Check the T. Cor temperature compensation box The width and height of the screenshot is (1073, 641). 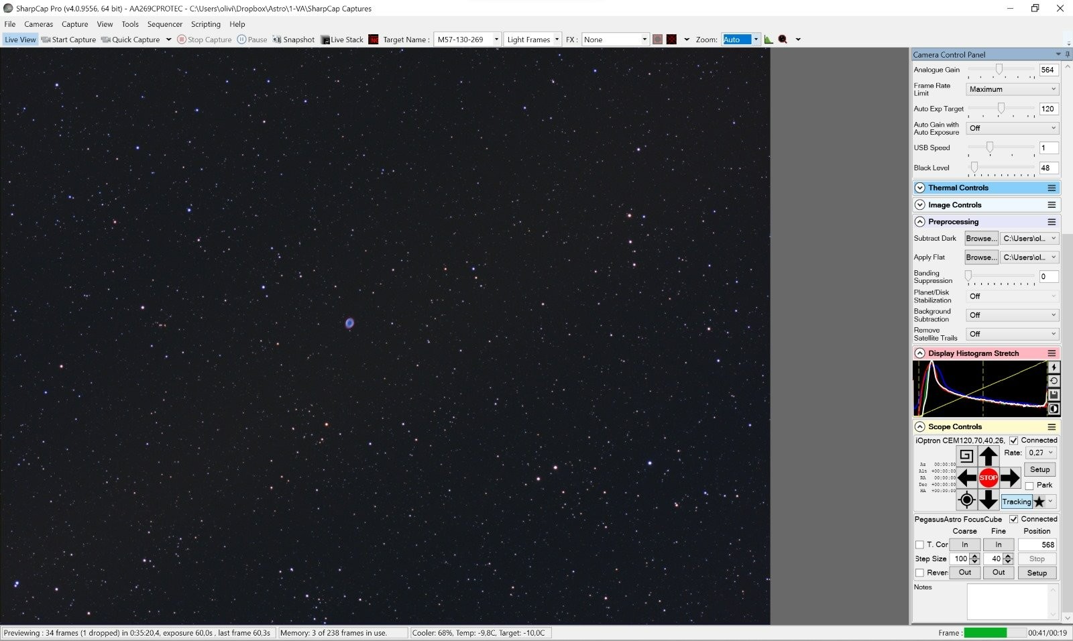[919, 544]
